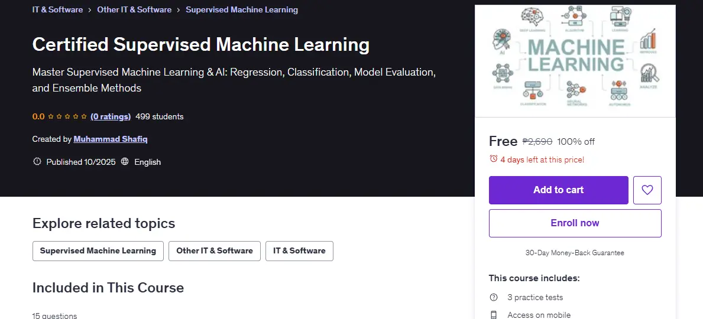Open the (0 ratings) link
This screenshot has height=319, width=703.
[111, 116]
